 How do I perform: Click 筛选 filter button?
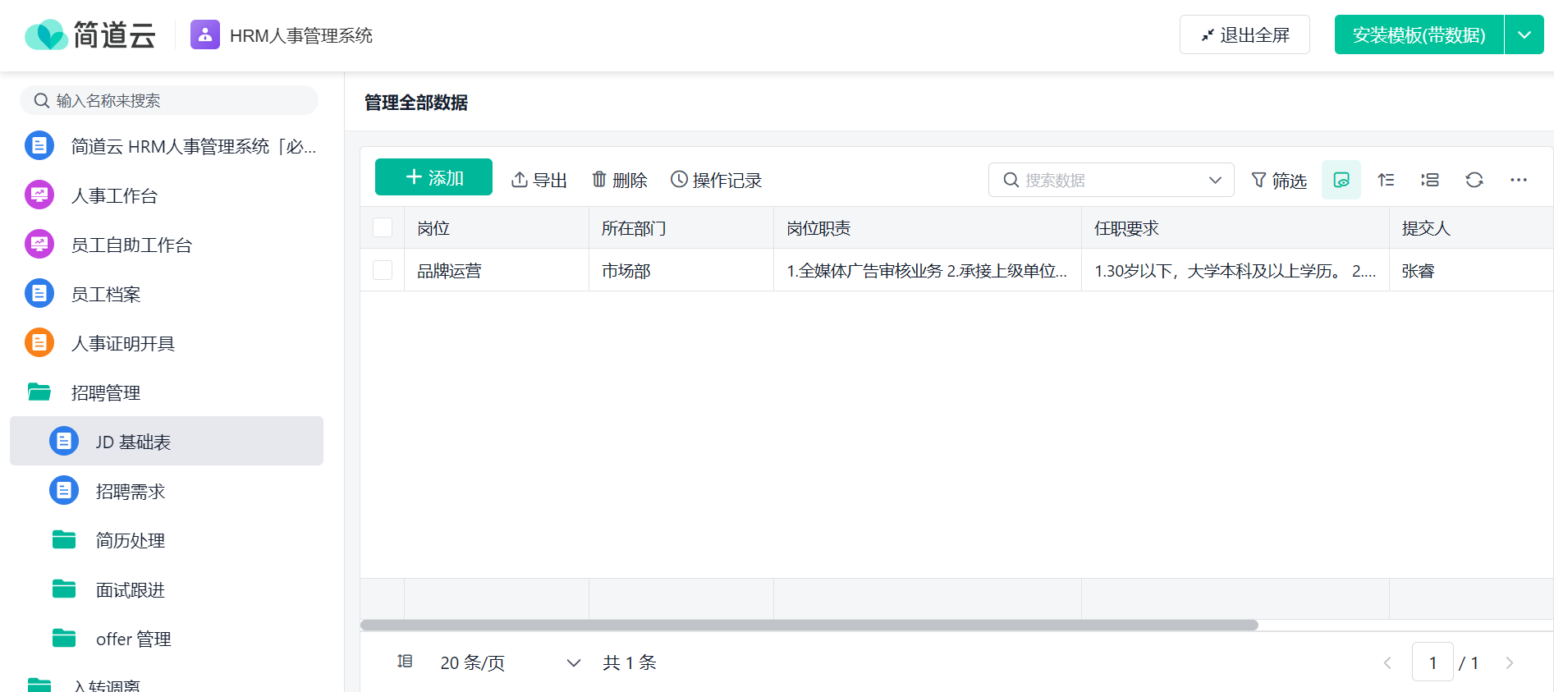point(1278,180)
